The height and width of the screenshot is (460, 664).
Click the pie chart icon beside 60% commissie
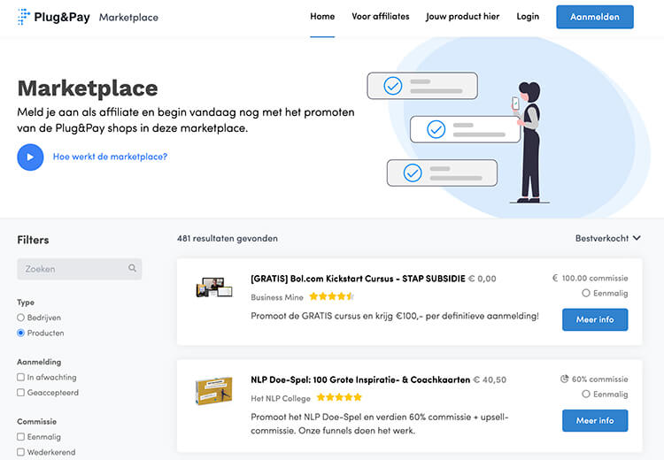click(x=565, y=379)
